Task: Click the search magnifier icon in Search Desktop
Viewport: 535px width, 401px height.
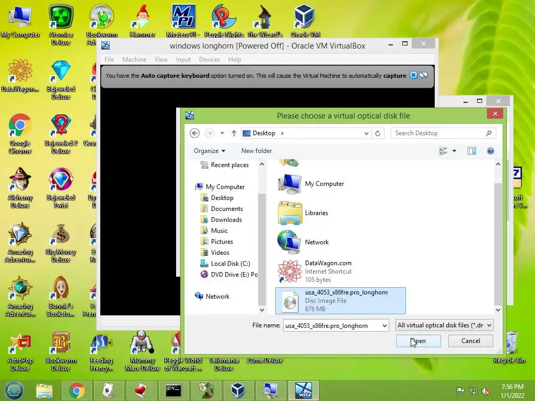Action: 489,133
